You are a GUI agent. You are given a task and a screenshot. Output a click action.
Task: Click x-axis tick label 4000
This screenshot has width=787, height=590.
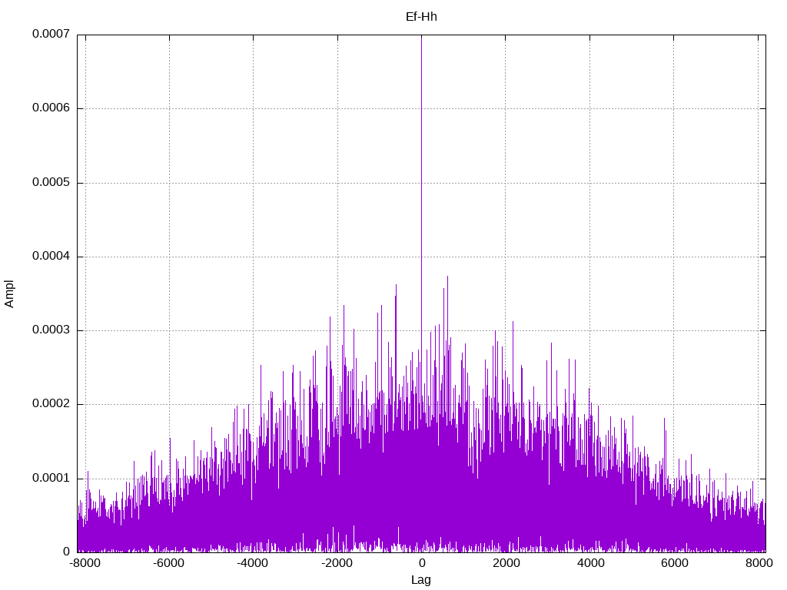click(x=590, y=563)
